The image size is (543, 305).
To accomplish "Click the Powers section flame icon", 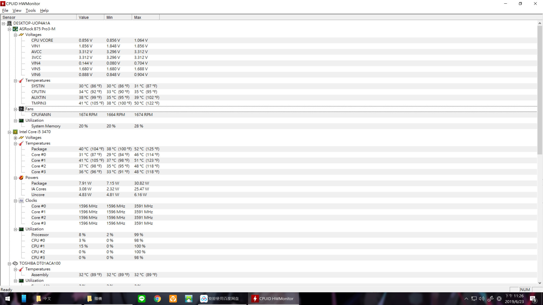I will 21,178.
